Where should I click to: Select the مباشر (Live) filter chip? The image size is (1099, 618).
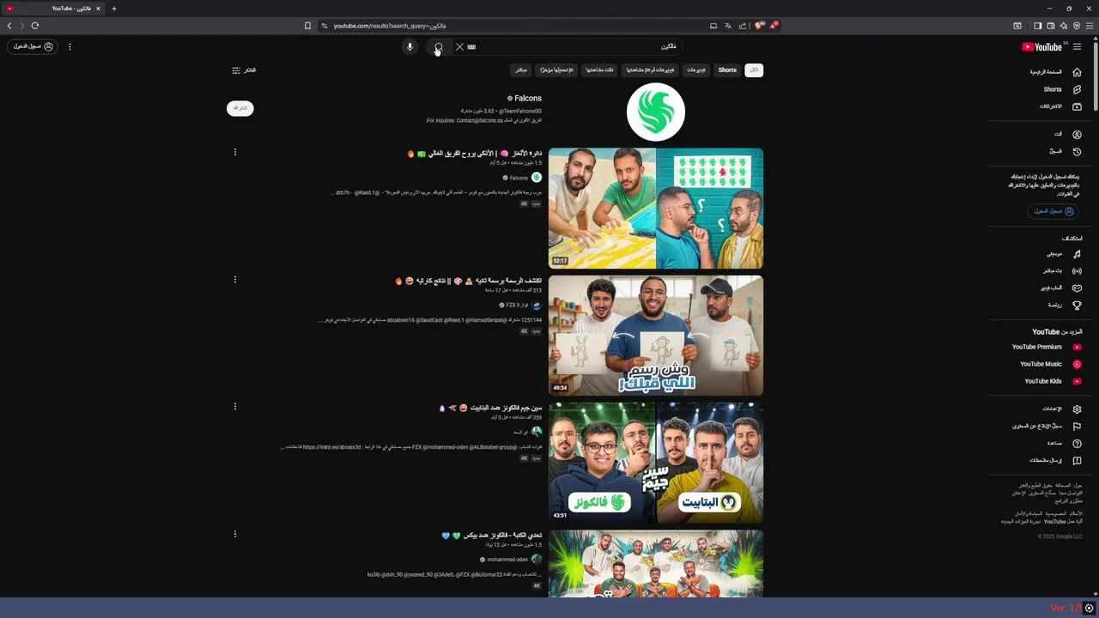tap(521, 70)
